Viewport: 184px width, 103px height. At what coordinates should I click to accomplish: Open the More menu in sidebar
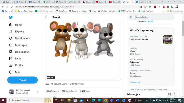15,72
